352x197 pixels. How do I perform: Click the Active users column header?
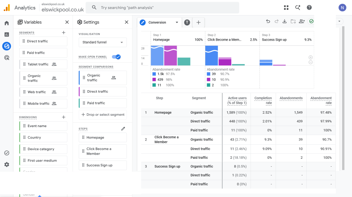point(237,101)
